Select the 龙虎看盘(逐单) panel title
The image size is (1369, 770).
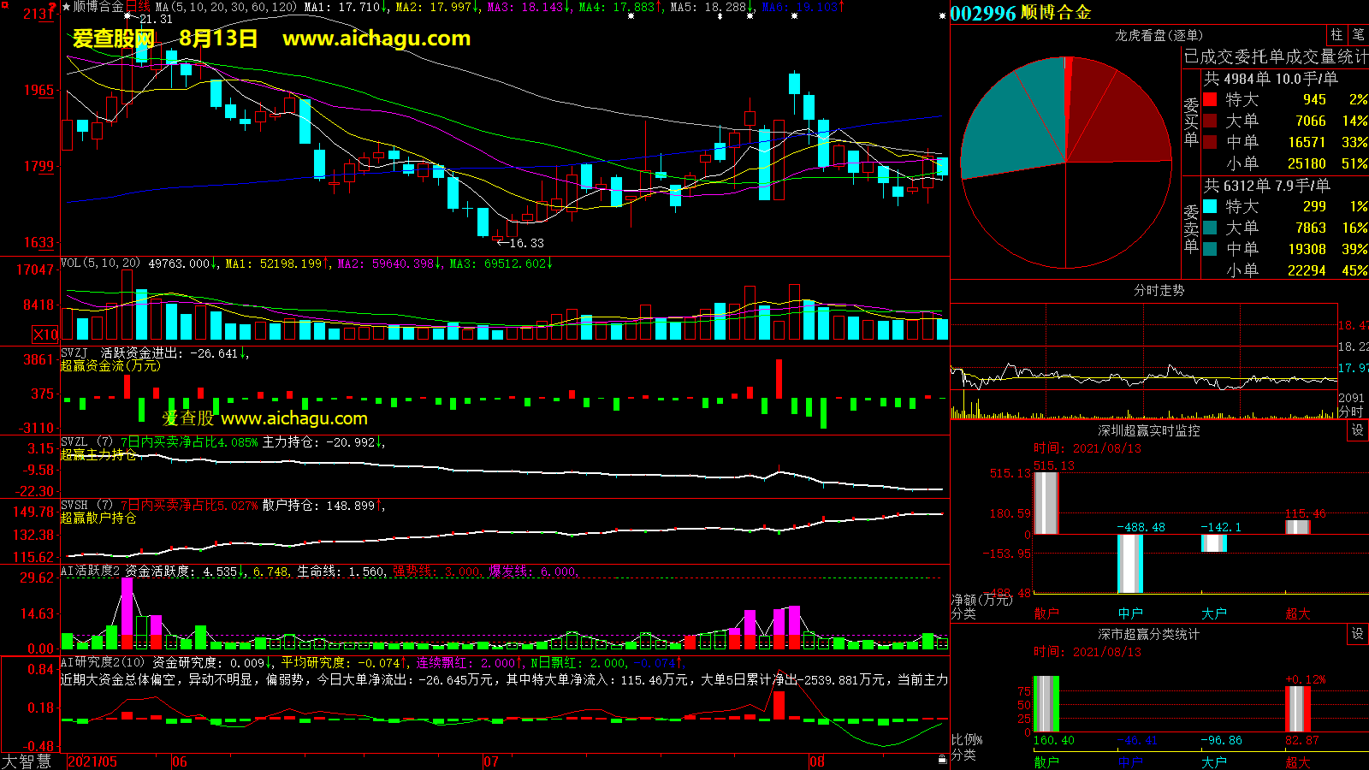(x=1159, y=35)
